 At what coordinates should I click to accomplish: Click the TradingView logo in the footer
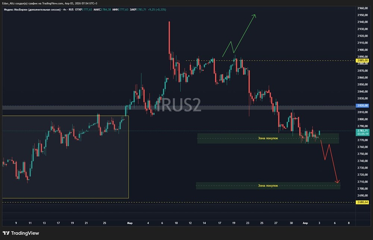pyautogui.click(x=21, y=233)
